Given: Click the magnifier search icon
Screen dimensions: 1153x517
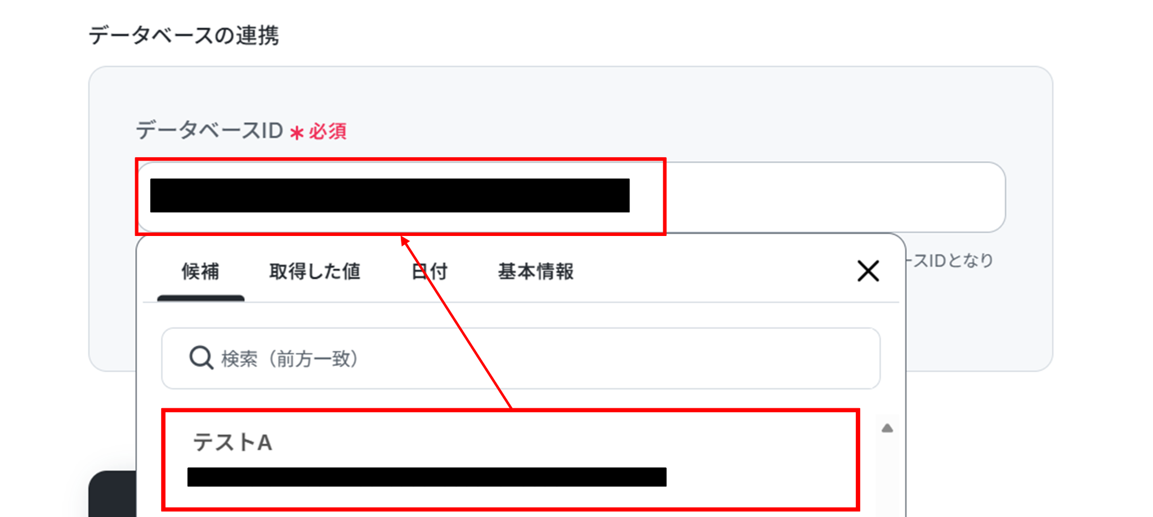Looking at the screenshot, I should coord(201,358).
